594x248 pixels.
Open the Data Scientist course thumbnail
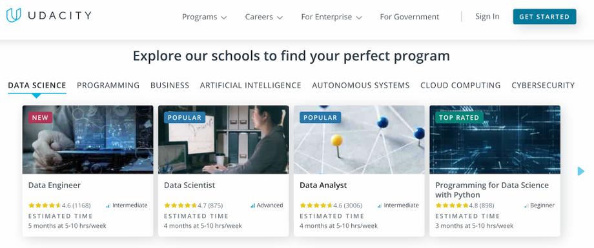pos(223,140)
